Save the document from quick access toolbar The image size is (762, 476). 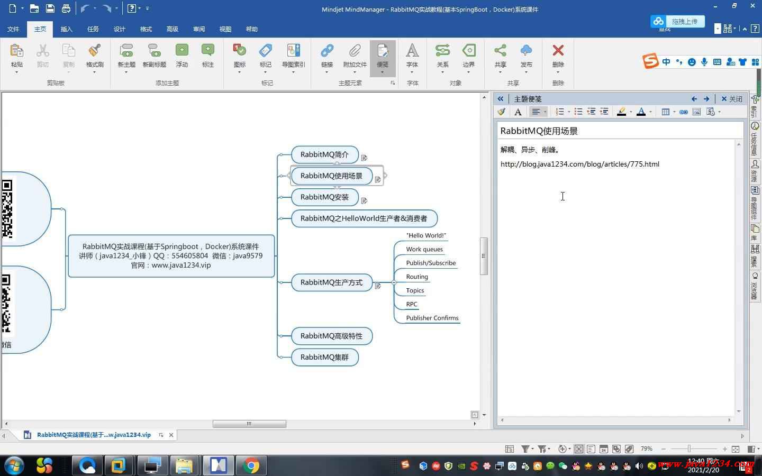coord(50,8)
